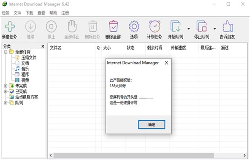
Task: Expand the 队列 tree node
Action: 6,103
